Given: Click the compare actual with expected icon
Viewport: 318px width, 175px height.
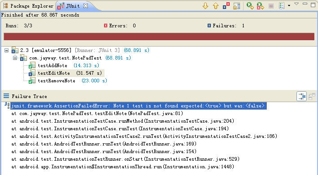Looking at the screenshot, I should click(312, 96).
